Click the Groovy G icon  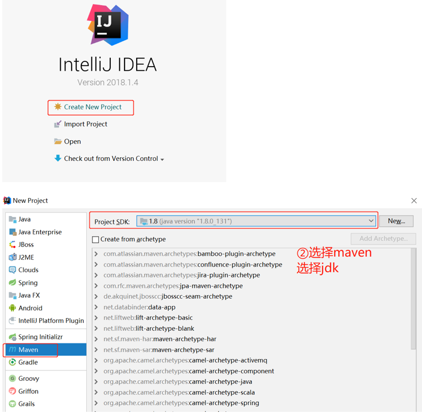(13, 379)
